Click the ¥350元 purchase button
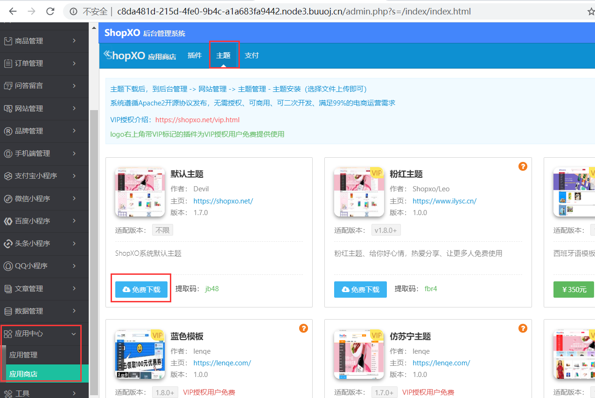The height and width of the screenshot is (398, 595). coord(574,289)
